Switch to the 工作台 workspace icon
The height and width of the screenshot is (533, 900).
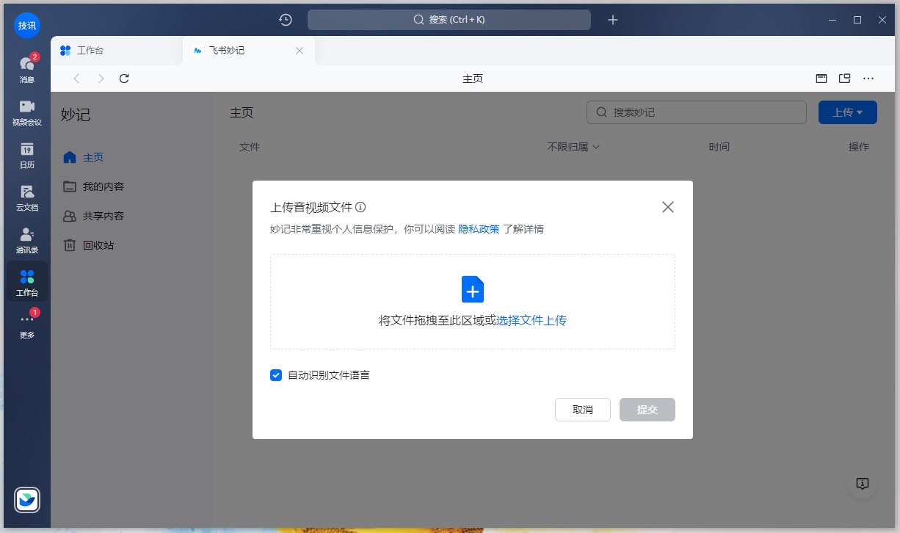point(26,281)
